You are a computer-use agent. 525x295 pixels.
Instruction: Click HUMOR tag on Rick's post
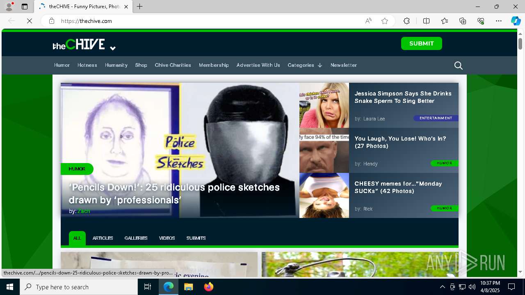[444, 208]
